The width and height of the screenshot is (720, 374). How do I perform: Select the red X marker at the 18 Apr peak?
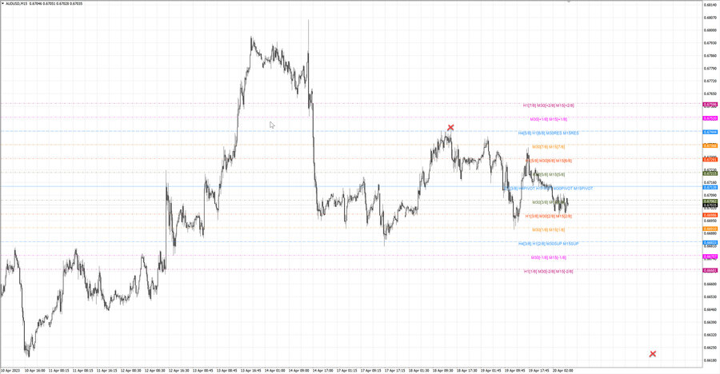450,128
